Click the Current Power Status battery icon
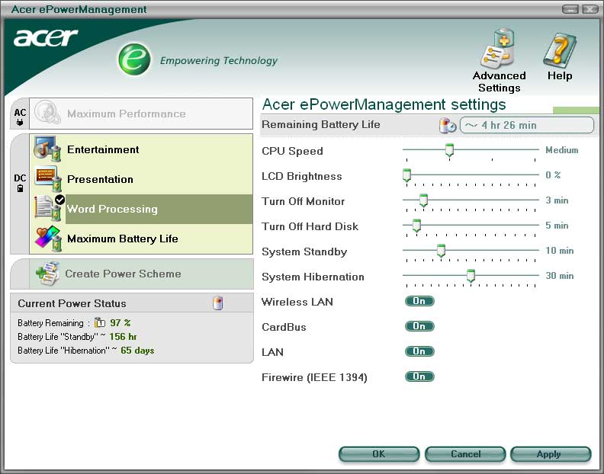This screenshot has width=604, height=474. pyautogui.click(x=217, y=303)
